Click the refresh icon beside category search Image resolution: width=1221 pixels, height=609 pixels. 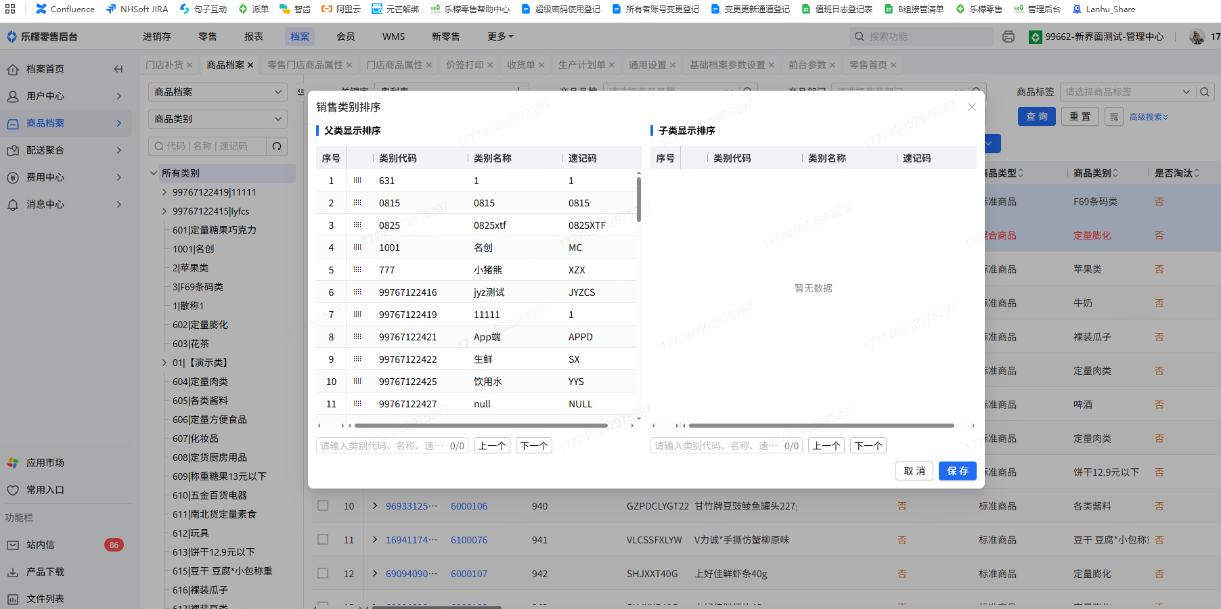pyautogui.click(x=277, y=146)
